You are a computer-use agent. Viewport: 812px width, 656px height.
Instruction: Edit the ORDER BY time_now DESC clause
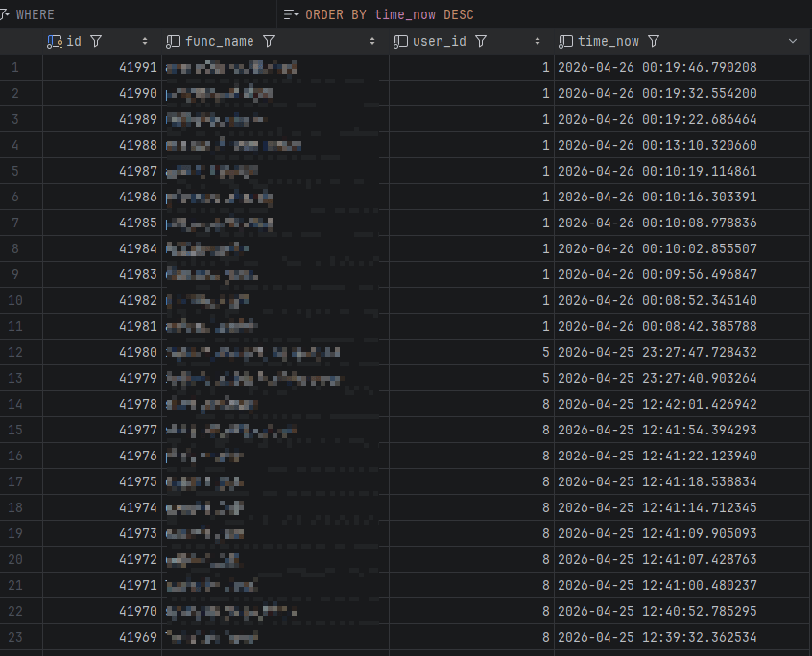coord(389,14)
